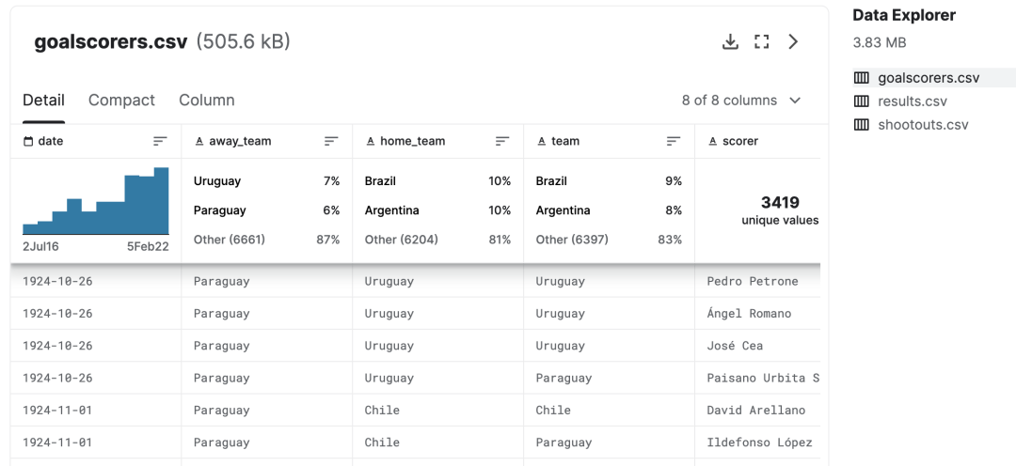Select goalscorers.csv in Data Explorer
The width and height of the screenshot is (1016, 466).
[929, 78]
